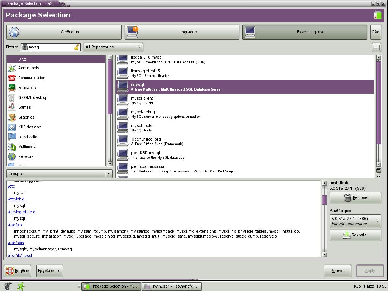The width and height of the screenshot is (388, 291).
Task: Click the clock in the panel
Action: click(370, 286)
